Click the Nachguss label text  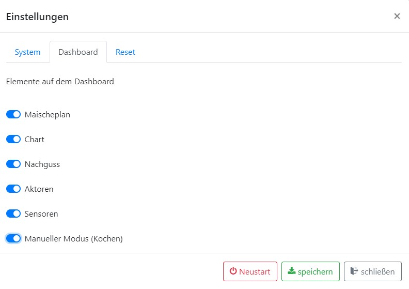click(42, 164)
